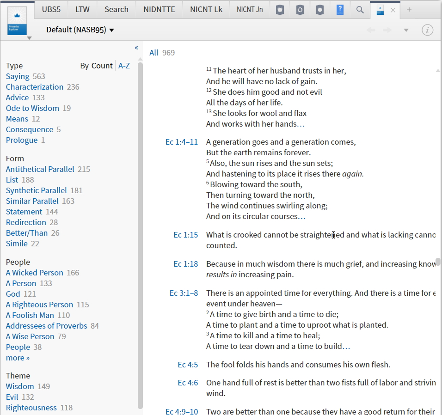Open the magnifier search tab

(360, 10)
